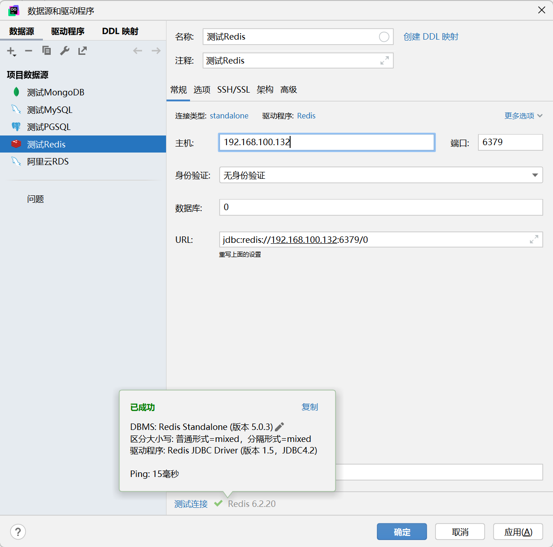Click the make global export icon
The height and width of the screenshot is (547, 553).
pyautogui.click(x=83, y=51)
